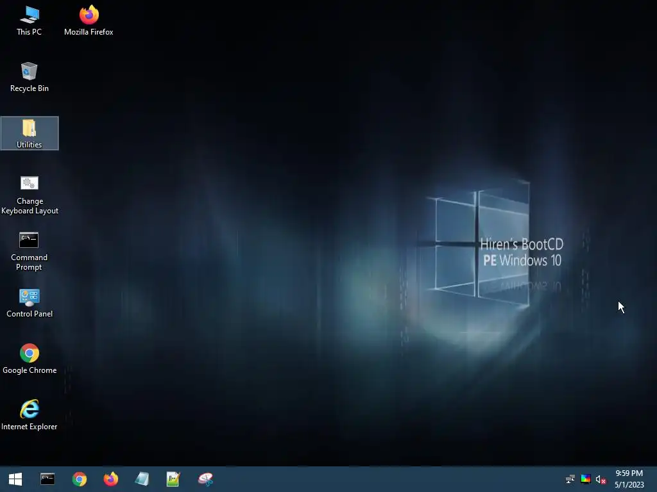Open the Mozilla Firefox desktop shortcut
Viewport: 657px width, 492px height.
tap(89, 21)
